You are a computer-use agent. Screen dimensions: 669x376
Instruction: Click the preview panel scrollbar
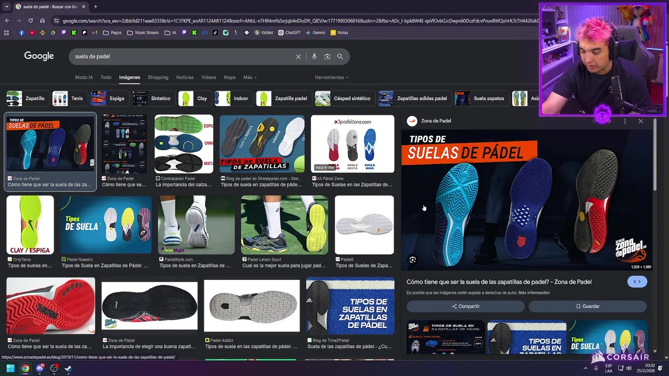tap(655, 154)
